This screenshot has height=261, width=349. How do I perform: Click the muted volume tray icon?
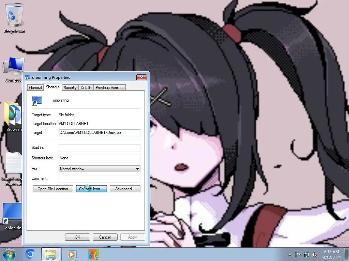(x=315, y=255)
